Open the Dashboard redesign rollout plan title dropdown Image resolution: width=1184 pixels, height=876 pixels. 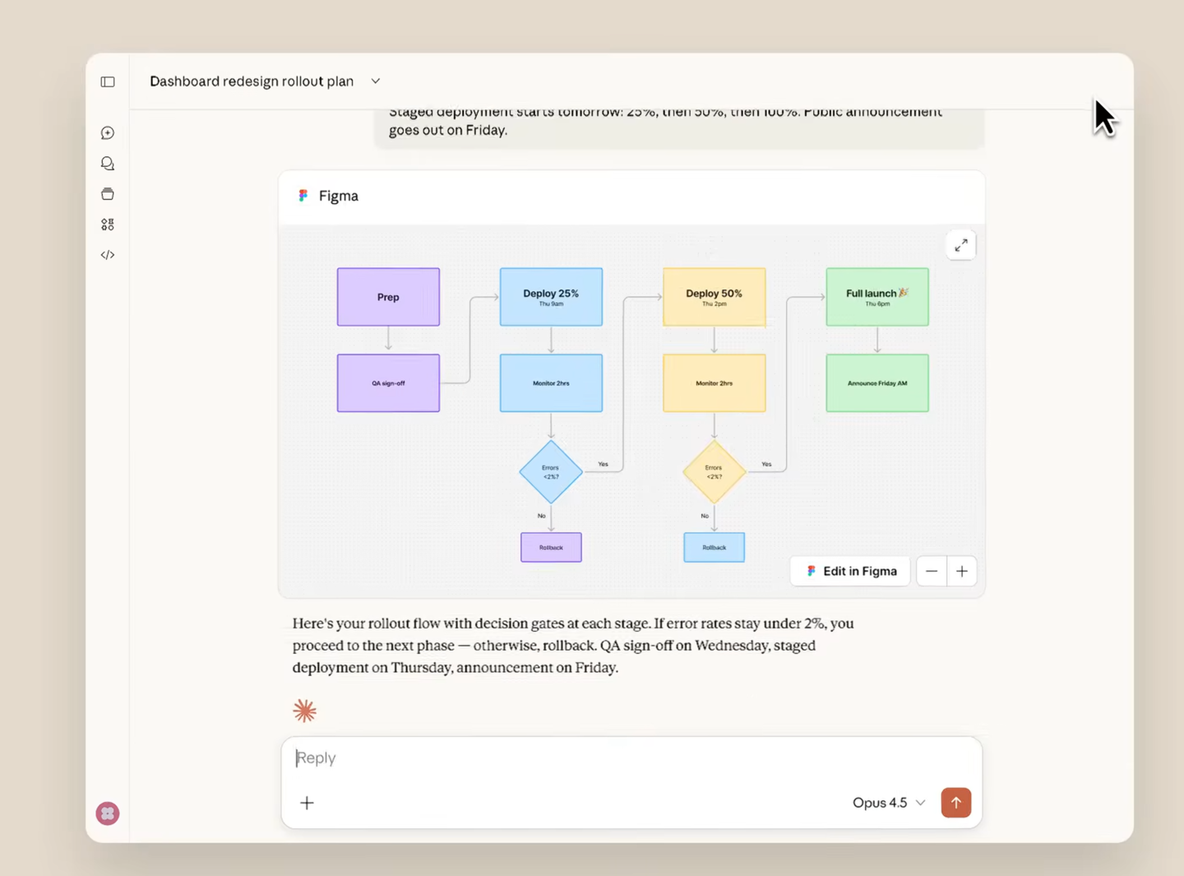click(x=375, y=81)
